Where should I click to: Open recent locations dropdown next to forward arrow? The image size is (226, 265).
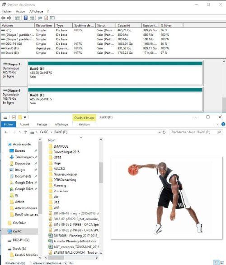[x=20, y=132]
